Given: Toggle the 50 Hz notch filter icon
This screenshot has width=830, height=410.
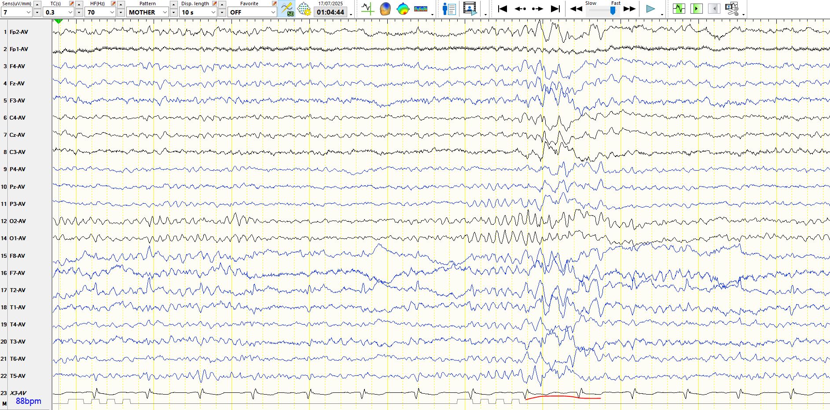Looking at the screenshot, I should [287, 9].
